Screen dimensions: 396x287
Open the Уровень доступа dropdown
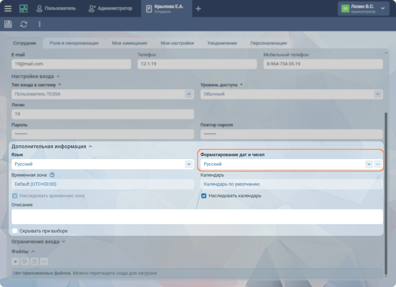point(377,94)
